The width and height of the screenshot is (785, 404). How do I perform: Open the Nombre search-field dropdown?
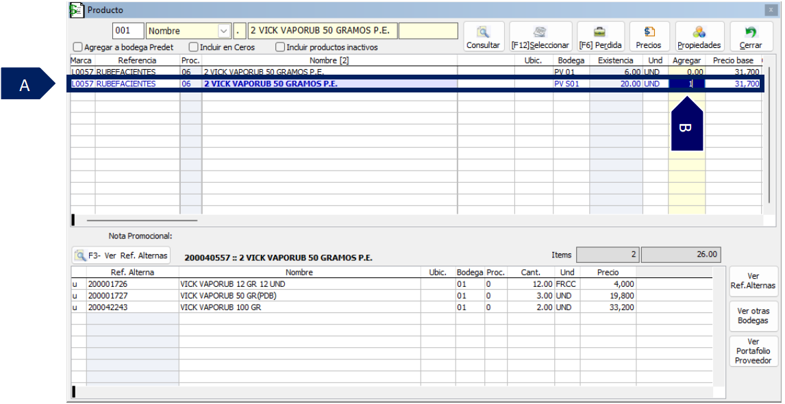click(224, 31)
